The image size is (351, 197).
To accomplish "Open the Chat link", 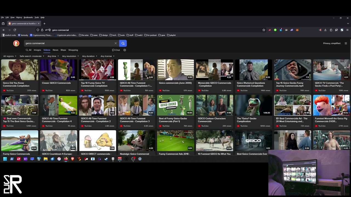I will [116, 50].
